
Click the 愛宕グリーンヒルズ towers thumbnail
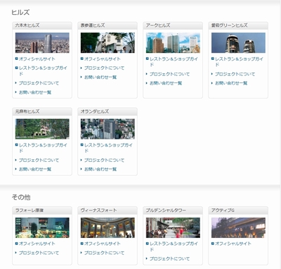coord(238,43)
